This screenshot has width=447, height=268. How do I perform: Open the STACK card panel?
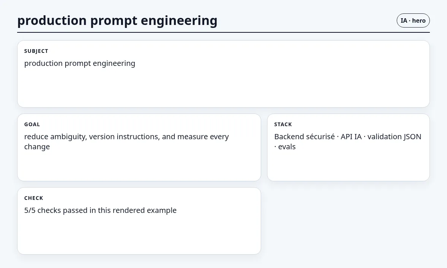(348, 147)
